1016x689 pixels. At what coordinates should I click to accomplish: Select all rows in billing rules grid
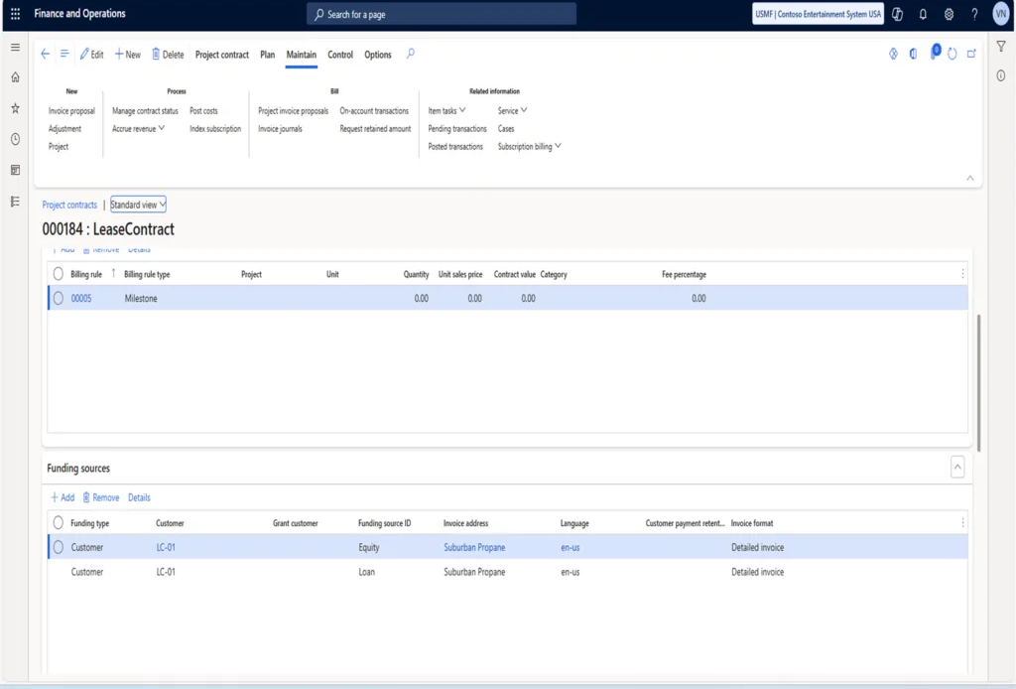point(59,274)
